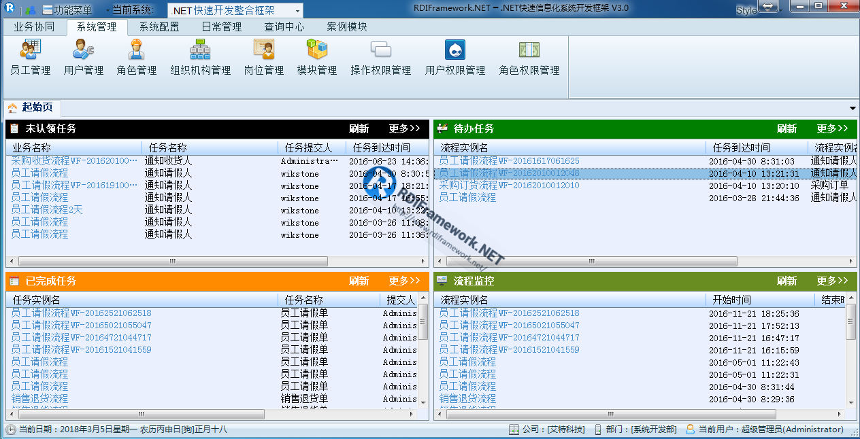The image size is (860, 439).
Task: Click 流程监控 vertical scrollbar thumb
Action: 851,322
